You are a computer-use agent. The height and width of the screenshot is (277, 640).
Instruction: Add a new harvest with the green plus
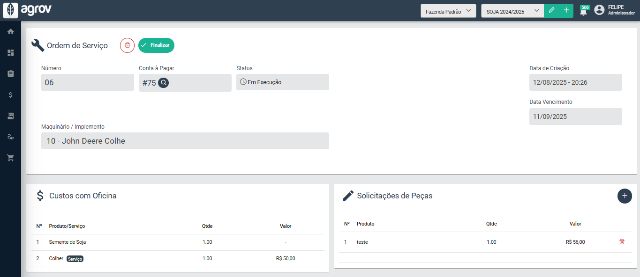click(x=566, y=11)
